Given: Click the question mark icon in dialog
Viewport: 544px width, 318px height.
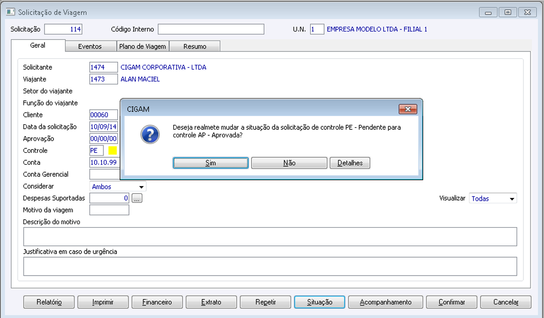Looking at the screenshot, I should click(x=150, y=135).
